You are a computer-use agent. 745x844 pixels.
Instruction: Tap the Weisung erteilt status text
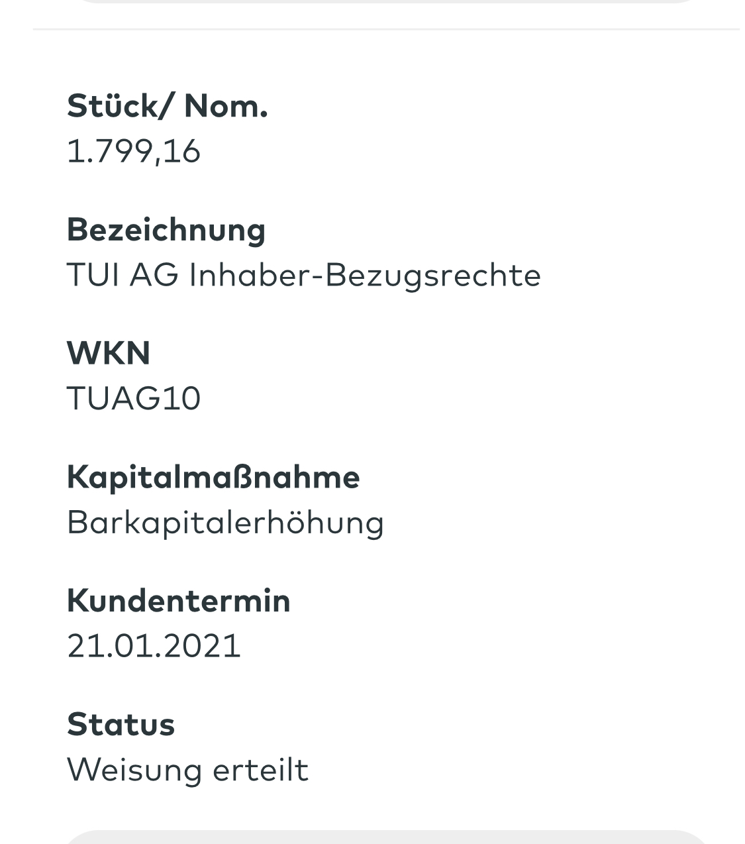pyautogui.click(x=188, y=770)
